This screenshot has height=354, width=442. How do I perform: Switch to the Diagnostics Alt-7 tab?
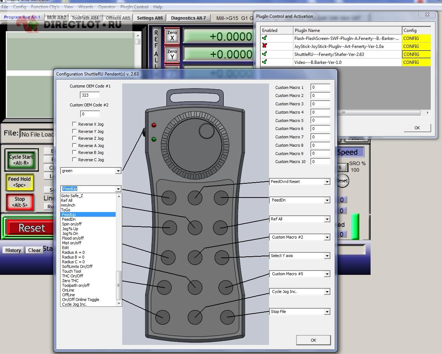(188, 18)
